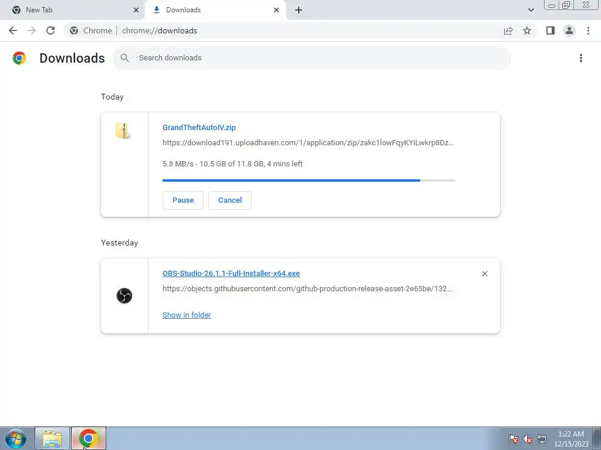This screenshot has width=601, height=450.
Task: Bookmark this tab with the star icon
Action: coord(527,30)
